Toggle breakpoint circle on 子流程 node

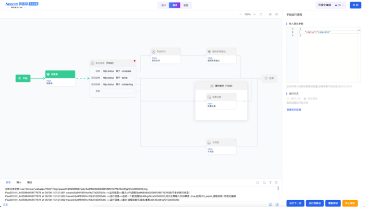tap(235, 140)
